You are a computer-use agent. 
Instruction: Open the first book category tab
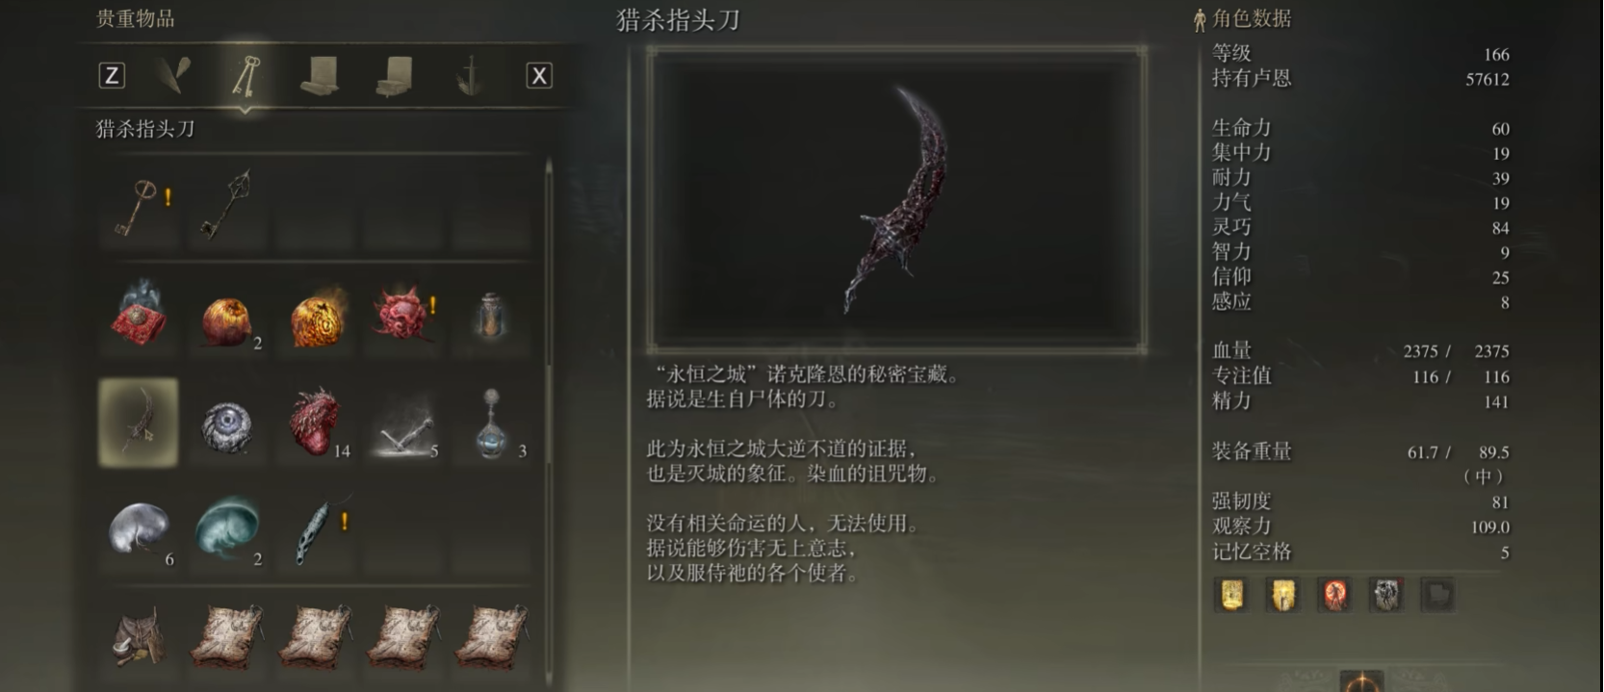(x=321, y=76)
